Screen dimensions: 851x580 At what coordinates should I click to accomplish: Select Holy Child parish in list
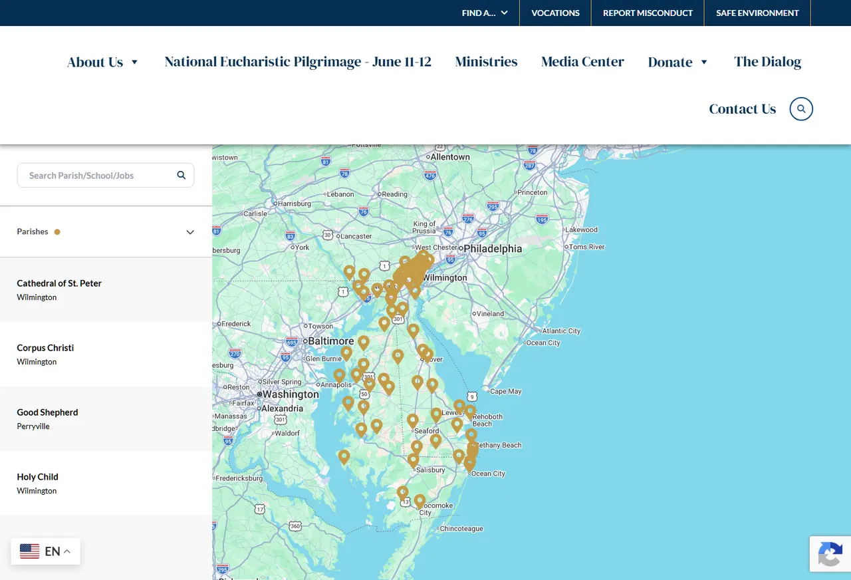(106, 483)
